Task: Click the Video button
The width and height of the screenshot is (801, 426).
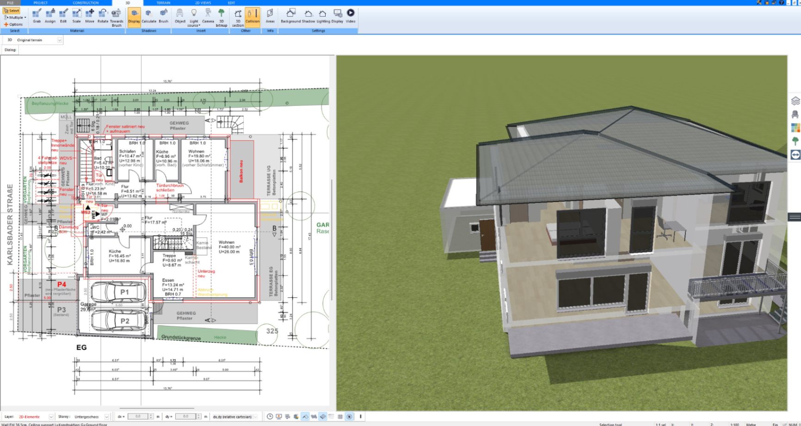Action: 351,16
